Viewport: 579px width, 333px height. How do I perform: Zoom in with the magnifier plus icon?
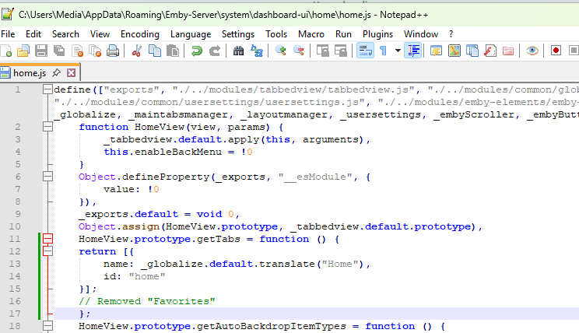[281, 51]
